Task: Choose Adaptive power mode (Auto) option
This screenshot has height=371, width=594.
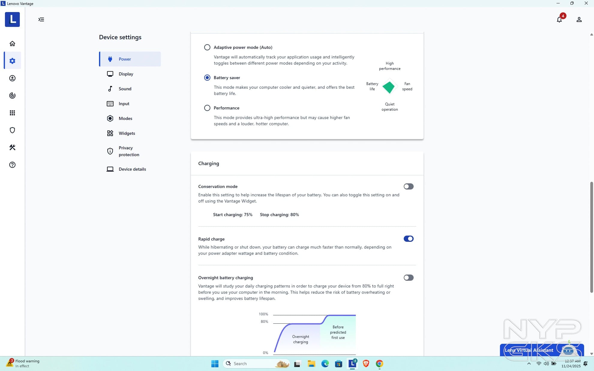Action: (207, 47)
